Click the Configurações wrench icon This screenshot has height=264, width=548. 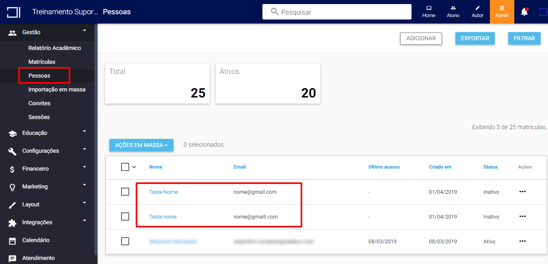(x=12, y=151)
